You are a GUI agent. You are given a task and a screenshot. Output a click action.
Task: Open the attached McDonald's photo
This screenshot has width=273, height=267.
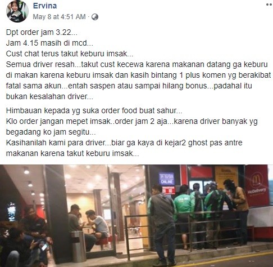[x=136, y=216]
